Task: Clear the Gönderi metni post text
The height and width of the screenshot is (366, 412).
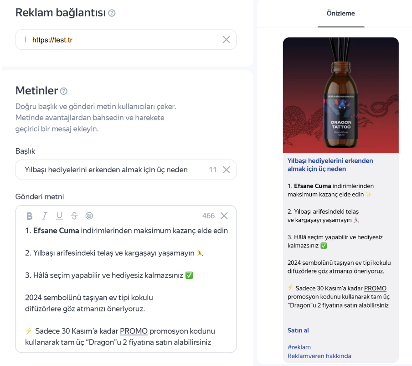Action: coord(224,216)
